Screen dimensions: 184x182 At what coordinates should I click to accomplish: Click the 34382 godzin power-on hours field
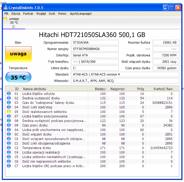[166, 68]
